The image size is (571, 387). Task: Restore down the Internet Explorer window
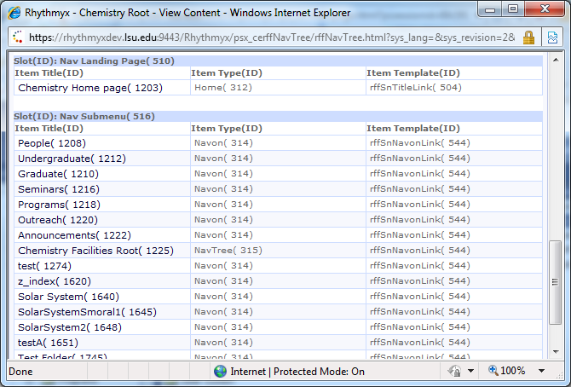tap(513, 9)
